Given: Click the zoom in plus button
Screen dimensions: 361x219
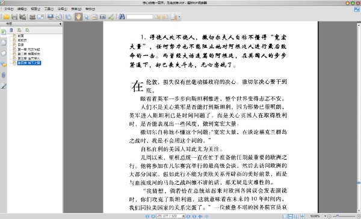Looking at the screenshot, I should pyautogui.click(x=359, y=216).
